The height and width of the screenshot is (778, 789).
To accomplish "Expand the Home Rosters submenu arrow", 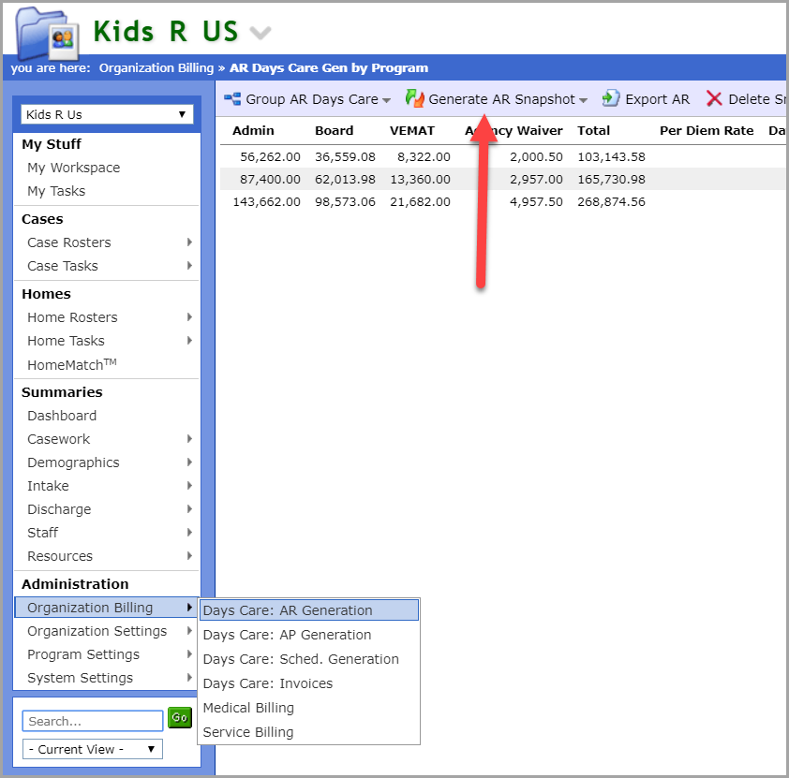I will [189, 317].
